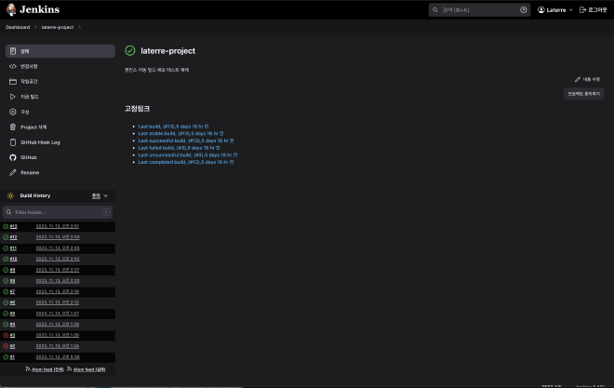Click the edit description pencil button

click(x=587, y=79)
